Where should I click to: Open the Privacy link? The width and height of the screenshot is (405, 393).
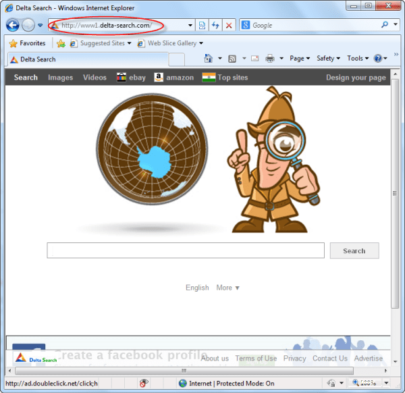(x=294, y=359)
